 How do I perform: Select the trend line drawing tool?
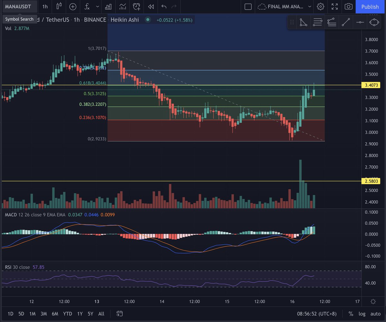[x=346, y=22]
